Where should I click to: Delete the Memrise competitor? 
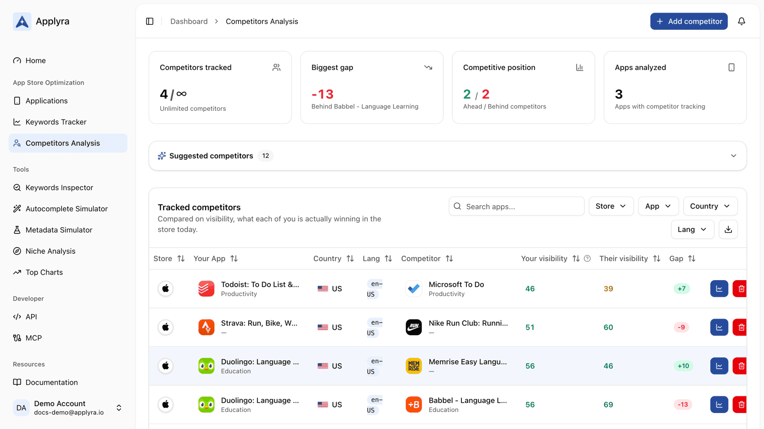point(740,366)
